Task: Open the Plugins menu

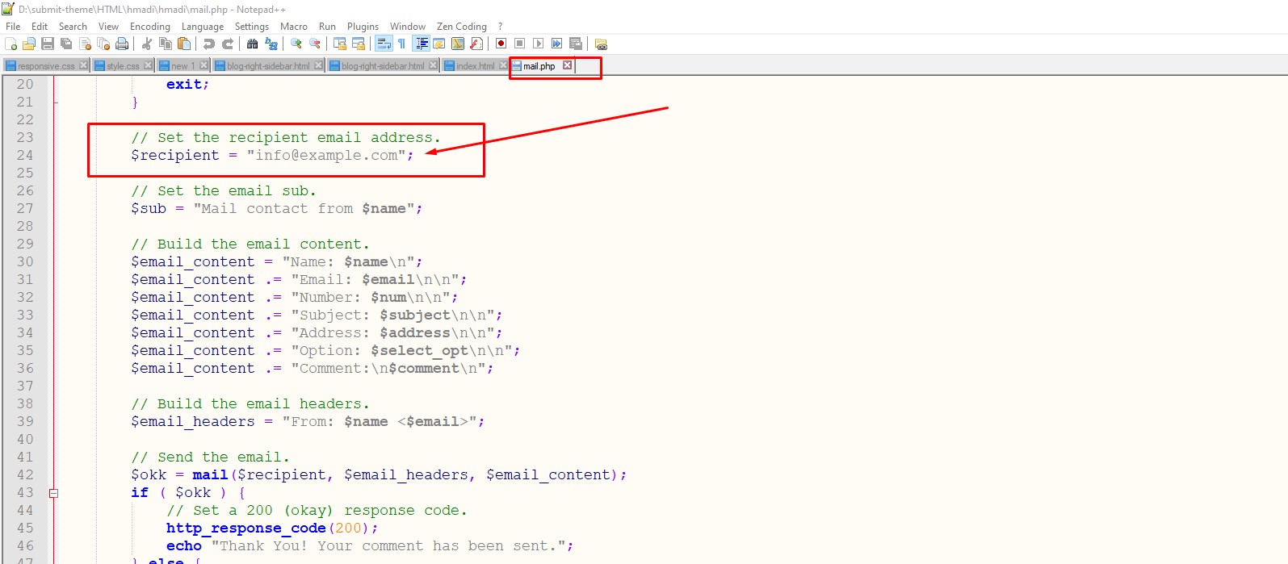Action: coord(363,27)
